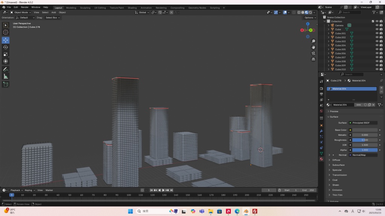
Task: Toggle visibility eye for Cube.004
Action: pos(377,45)
